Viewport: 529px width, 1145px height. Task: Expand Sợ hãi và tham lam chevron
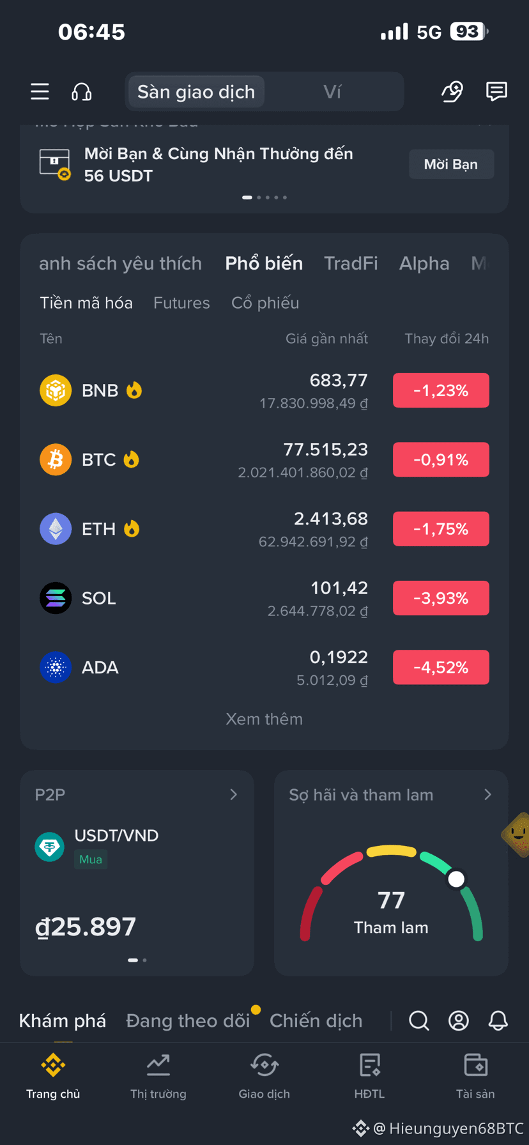pyautogui.click(x=487, y=794)
